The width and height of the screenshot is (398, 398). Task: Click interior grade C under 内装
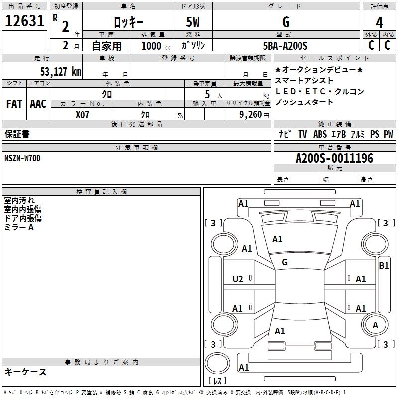pyautogui.click(x=387, y=45)
